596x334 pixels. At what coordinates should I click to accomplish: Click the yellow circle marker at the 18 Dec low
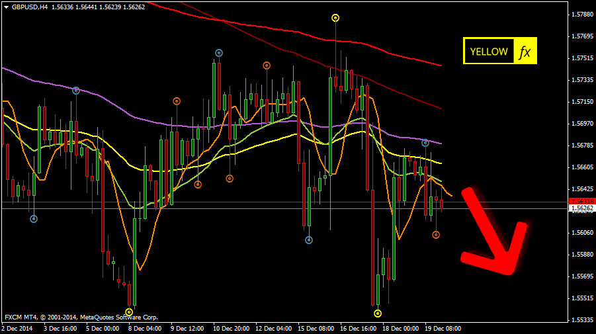378,313
